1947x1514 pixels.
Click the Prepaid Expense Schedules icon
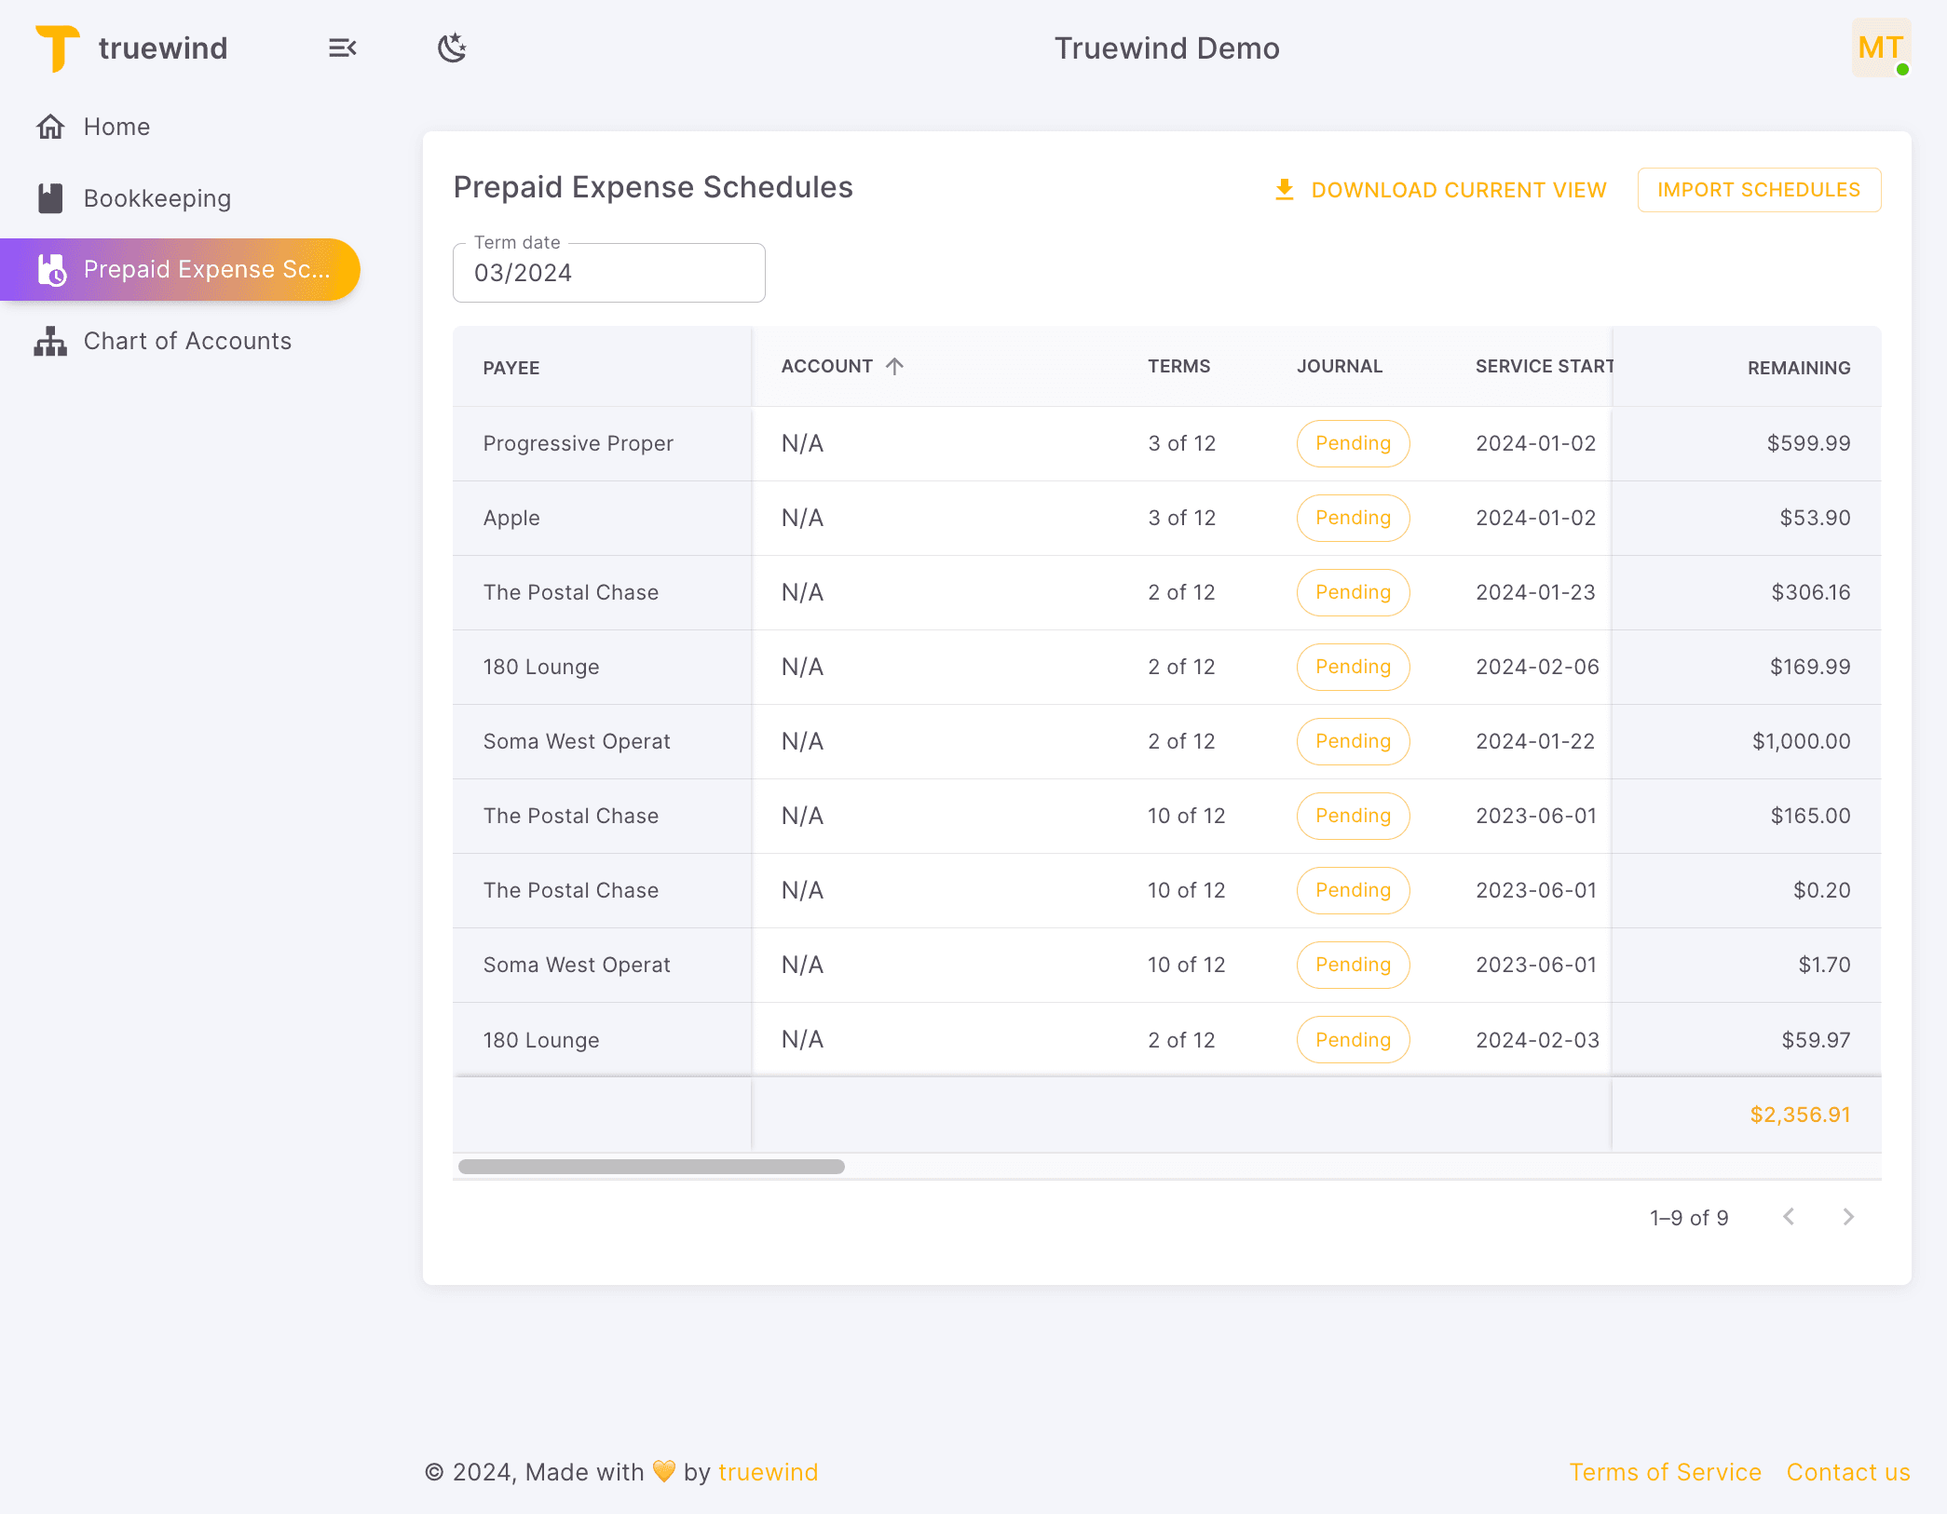pos(51,269)
